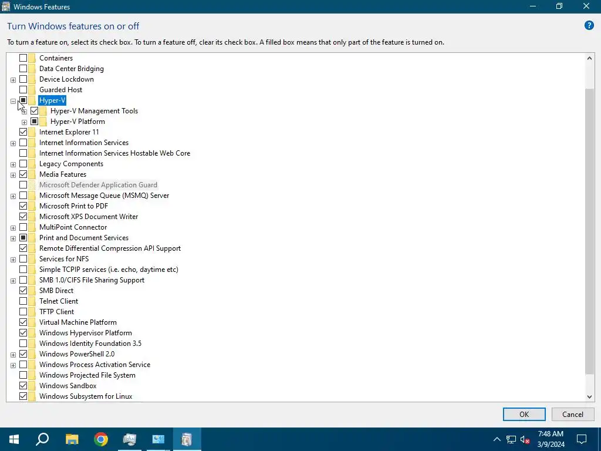Click the Windows Features title bar icon
The width and height of the screenshot is (601, 451).
point(6,6)
